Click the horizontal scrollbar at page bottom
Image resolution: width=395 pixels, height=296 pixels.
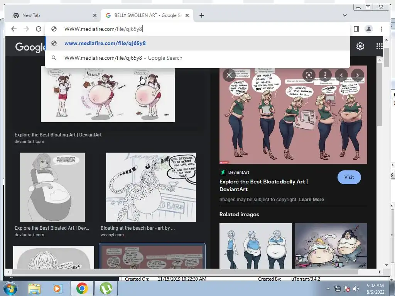click(185, 272)
